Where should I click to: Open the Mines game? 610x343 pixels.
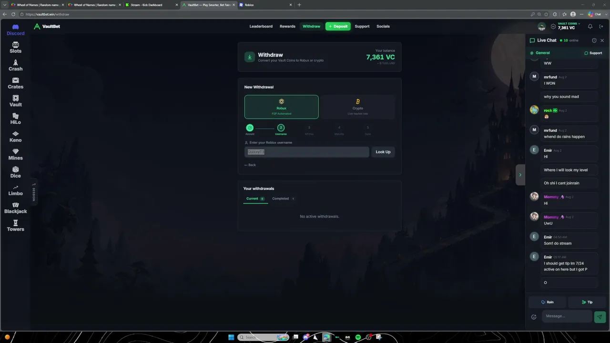tap(15, 154)
